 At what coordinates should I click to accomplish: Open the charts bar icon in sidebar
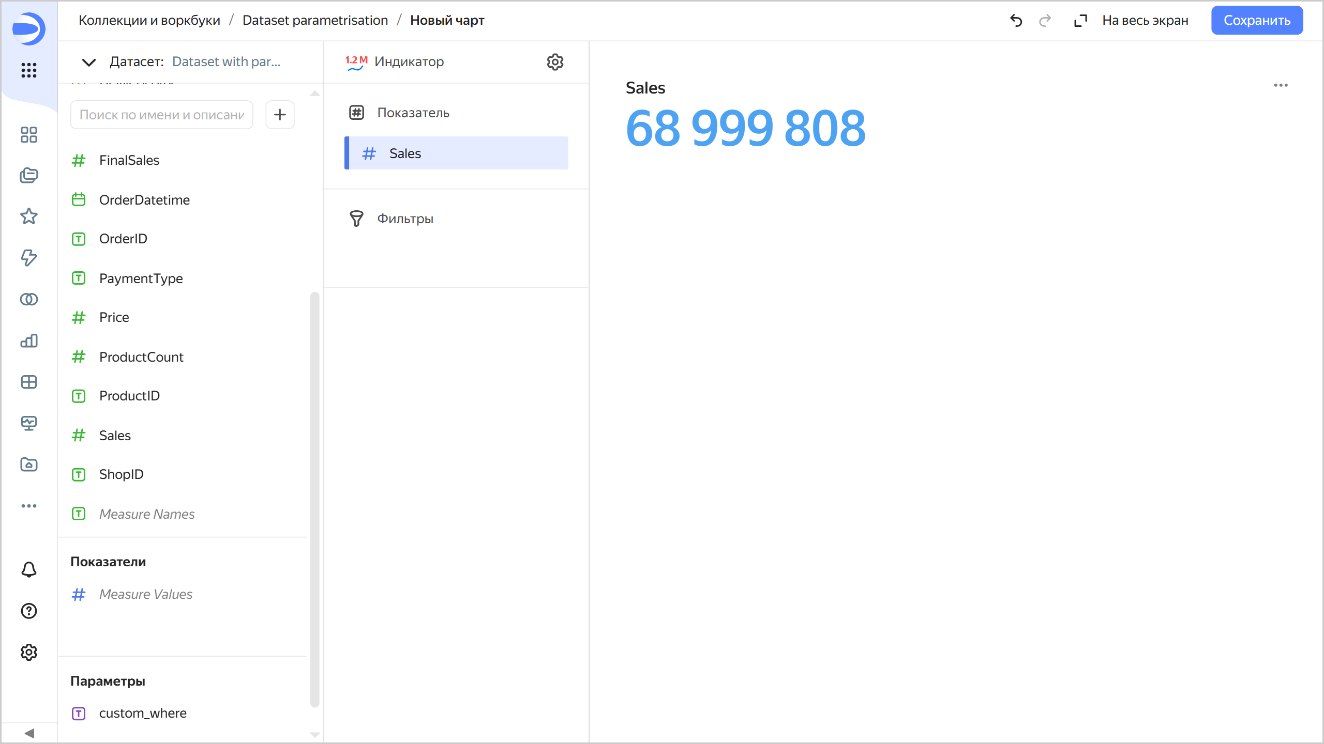pos(29,340)
